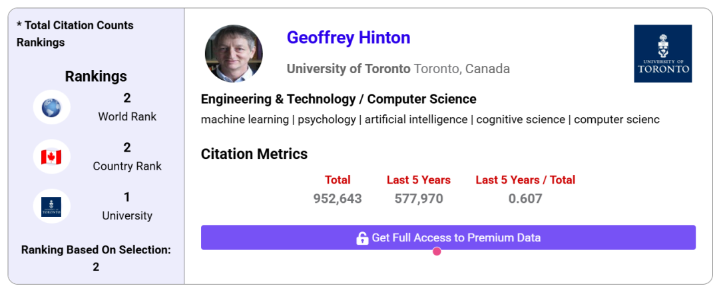Viewport: 719px width, 290px height.
Task: Open the Geoffrey Hinton name link
Action: pyautogui.click(x=348, y=38)
